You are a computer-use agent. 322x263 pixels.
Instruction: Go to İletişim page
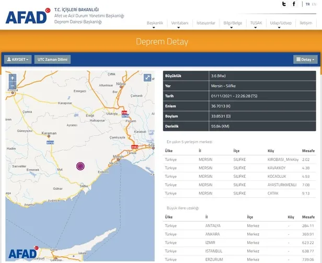pyautogui.click(x=306, y=23)
